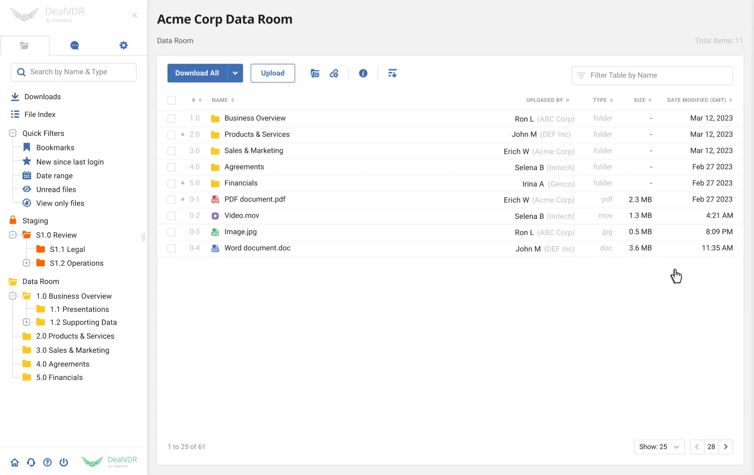This screenshot has width=754, height=475.
Task: Collapse the Quick Filters section
Action: point(13,133)
